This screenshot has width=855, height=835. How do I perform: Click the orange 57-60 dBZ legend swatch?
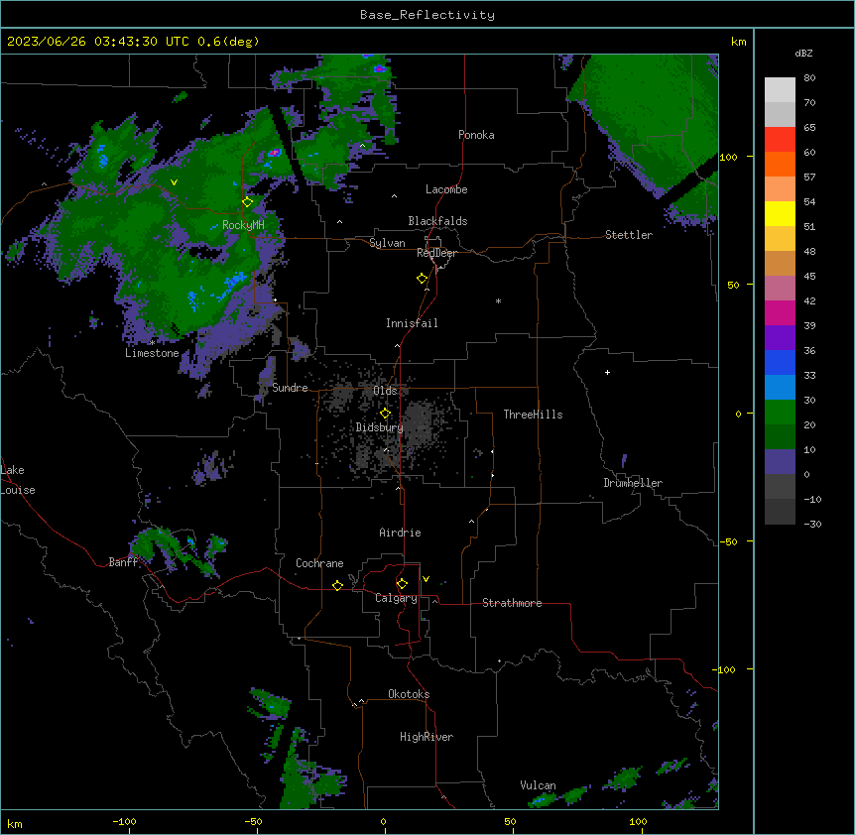[x=780, y=164]
